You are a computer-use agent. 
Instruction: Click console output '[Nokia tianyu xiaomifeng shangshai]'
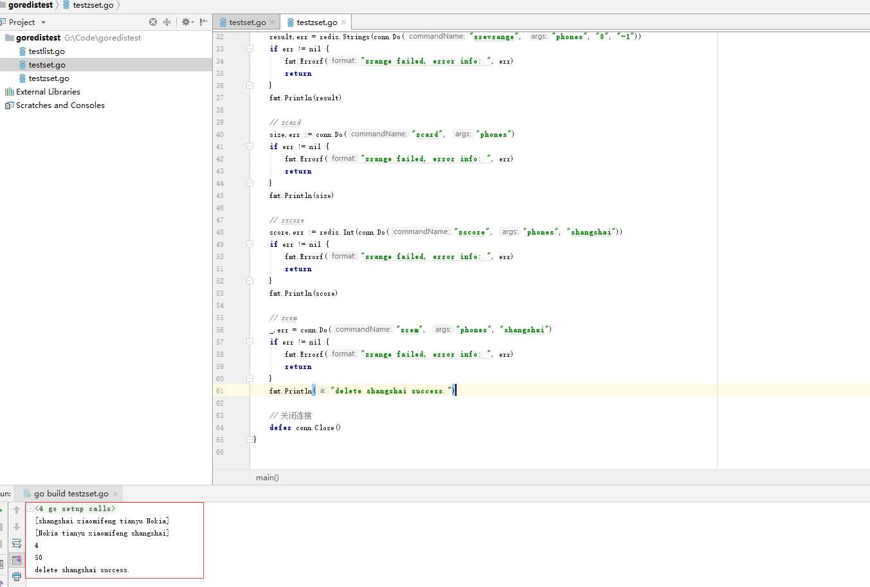coord(102,533)
